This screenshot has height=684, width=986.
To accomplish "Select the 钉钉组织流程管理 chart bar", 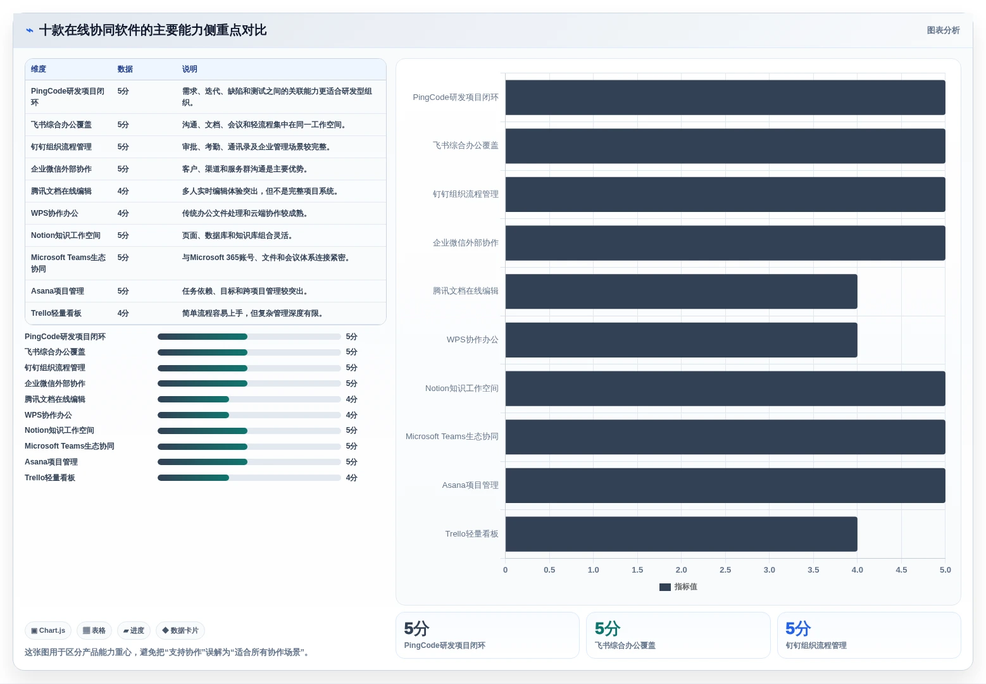I will [x=725, y=194].
